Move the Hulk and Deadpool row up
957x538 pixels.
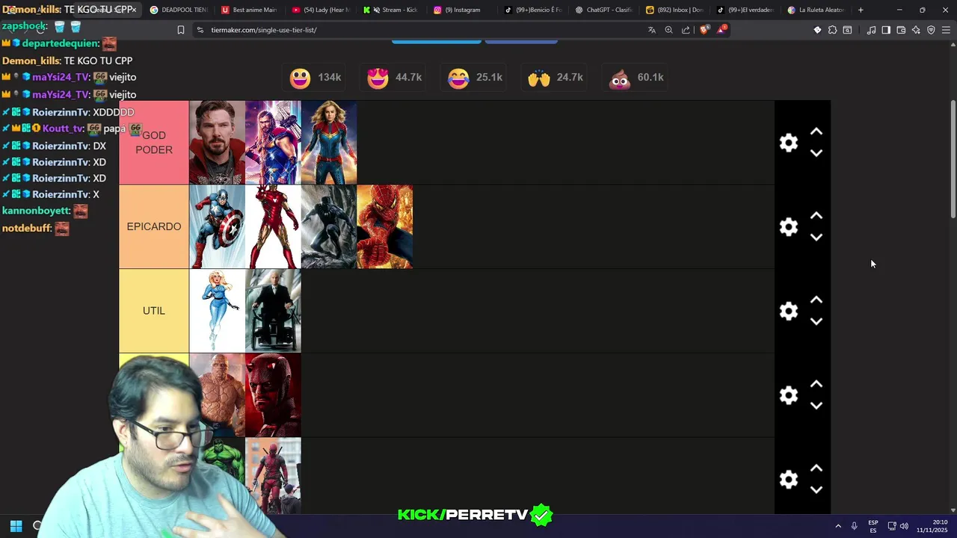[x=816, y=469]
